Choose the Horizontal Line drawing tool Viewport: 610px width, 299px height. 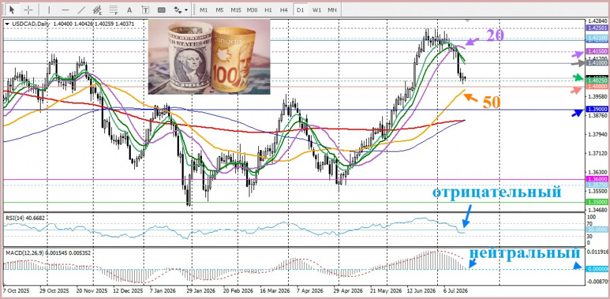(x=65, y=9)
